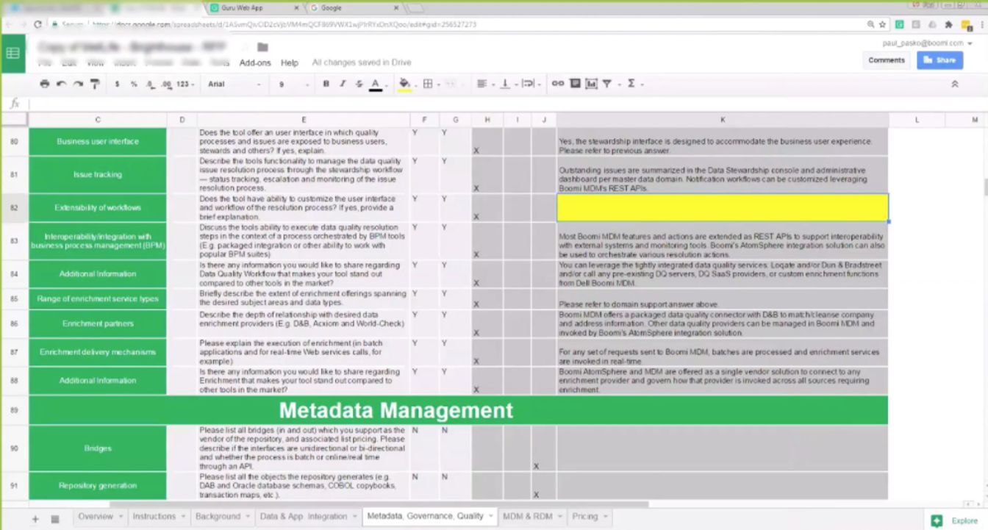Open Data & App Integration tab arrow
The height and width of the screenshot is (530, 988).
tap(354, 517)
